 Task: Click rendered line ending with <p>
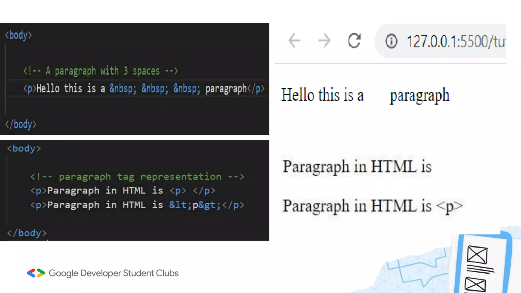(372, 206)
